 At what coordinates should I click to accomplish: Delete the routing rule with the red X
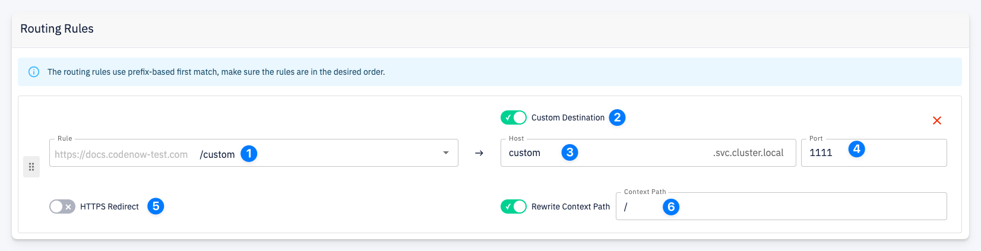pyautogui.click(x=937, y=120)
